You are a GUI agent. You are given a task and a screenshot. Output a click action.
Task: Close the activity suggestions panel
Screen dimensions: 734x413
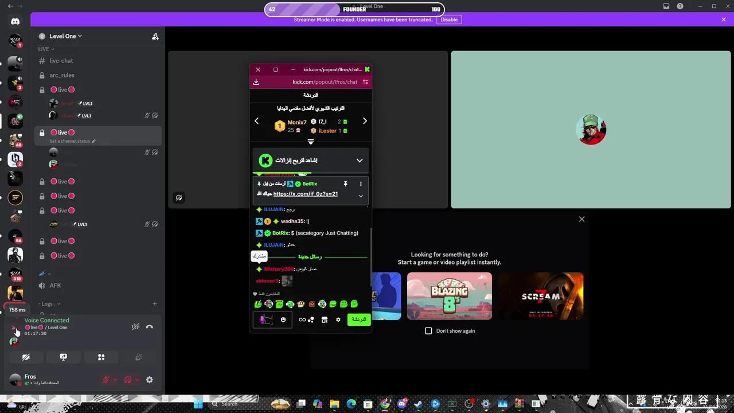tap(581, 219)
